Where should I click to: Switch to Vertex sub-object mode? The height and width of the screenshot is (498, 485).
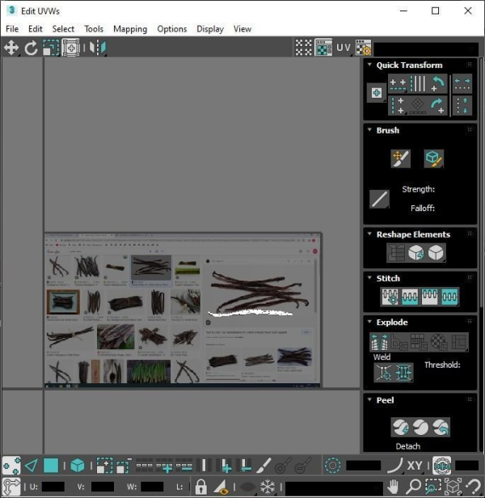tap(11, 466)
